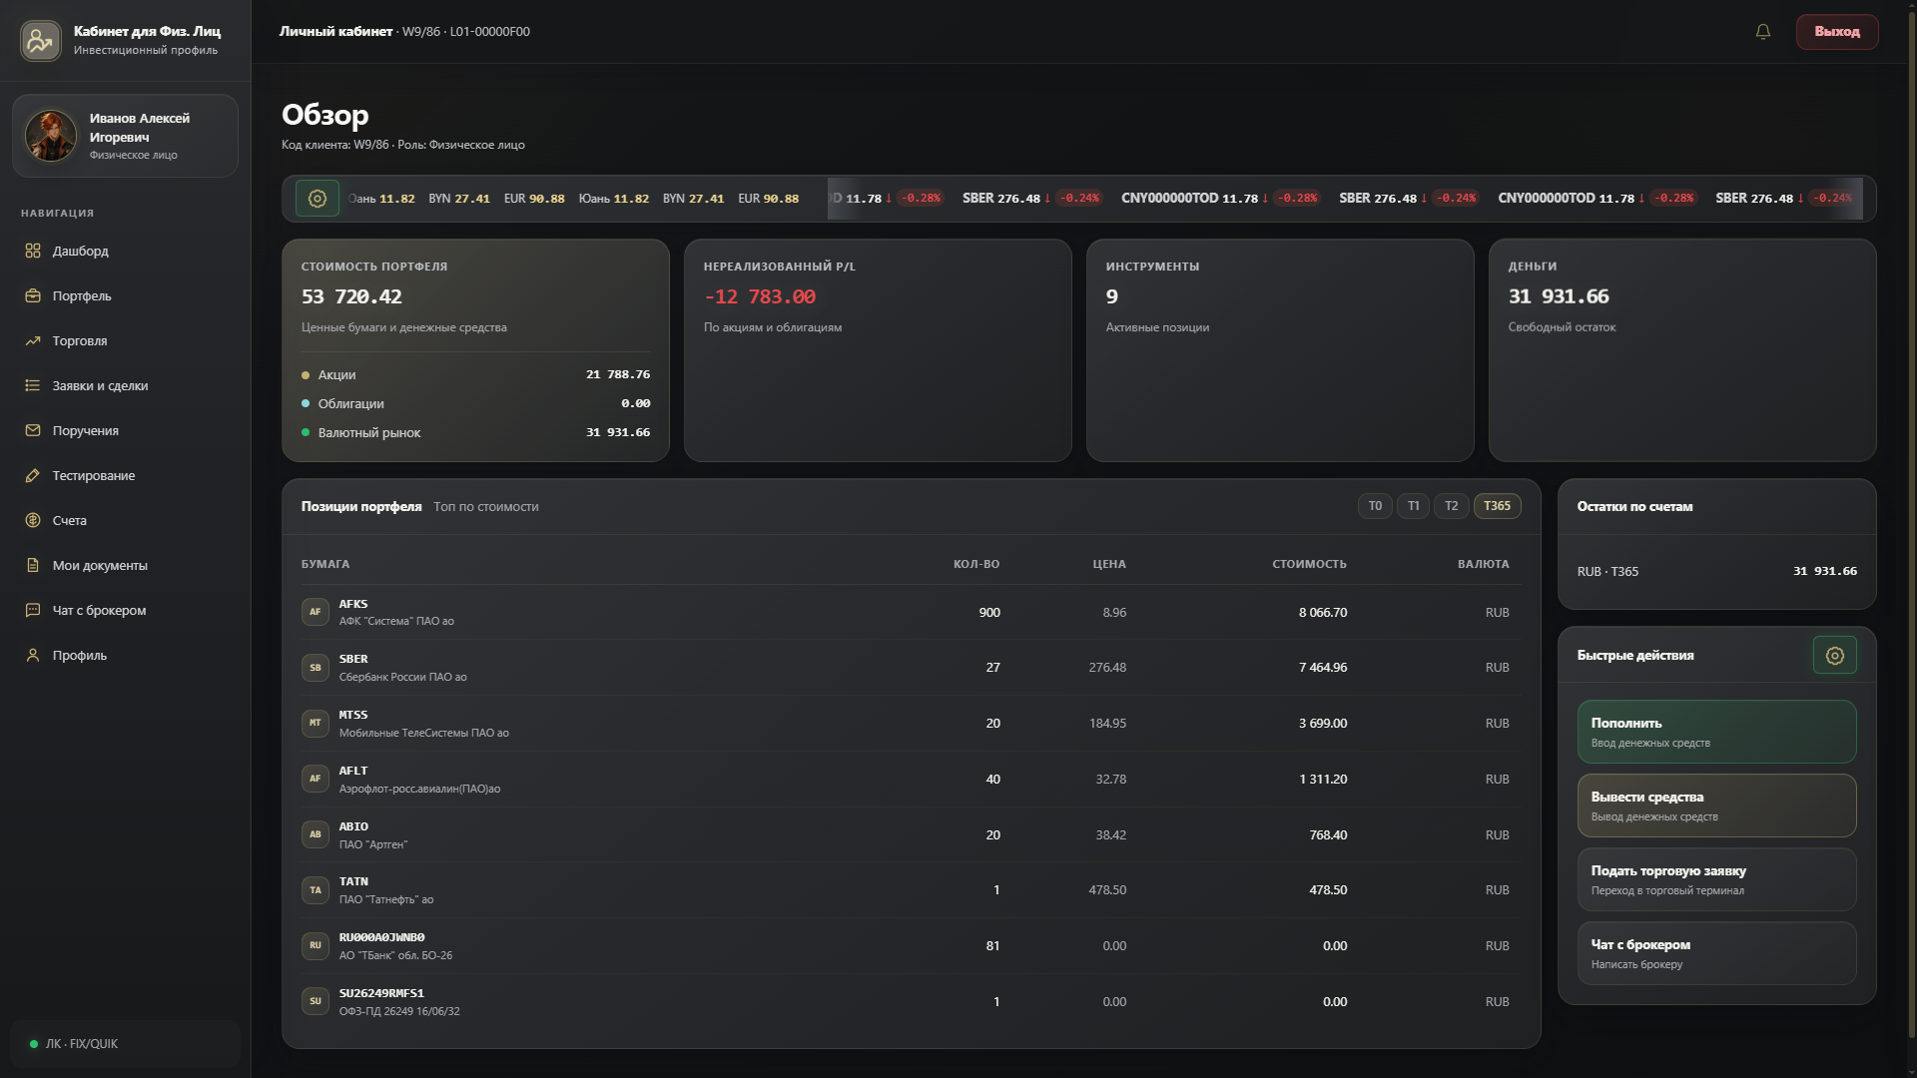Click the Профиль person icon
Viewport: 1917px width, 1078px height.
[x=33, y=655]
